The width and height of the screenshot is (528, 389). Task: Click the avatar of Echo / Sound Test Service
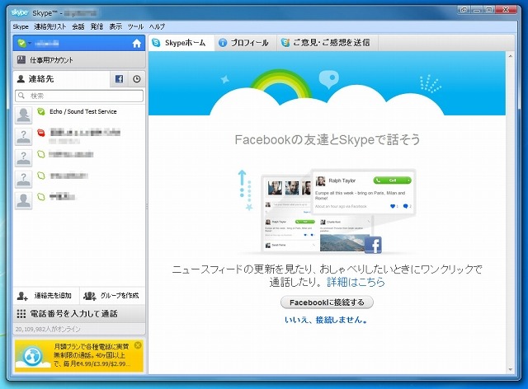(x=24, y=115)
